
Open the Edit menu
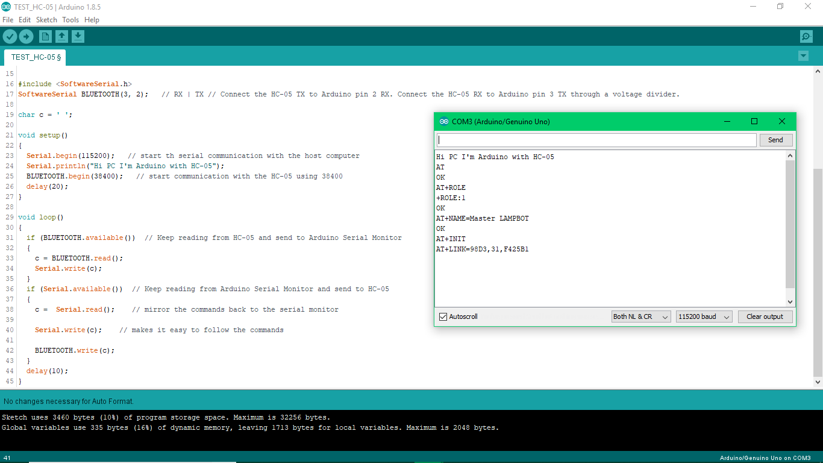25,20
